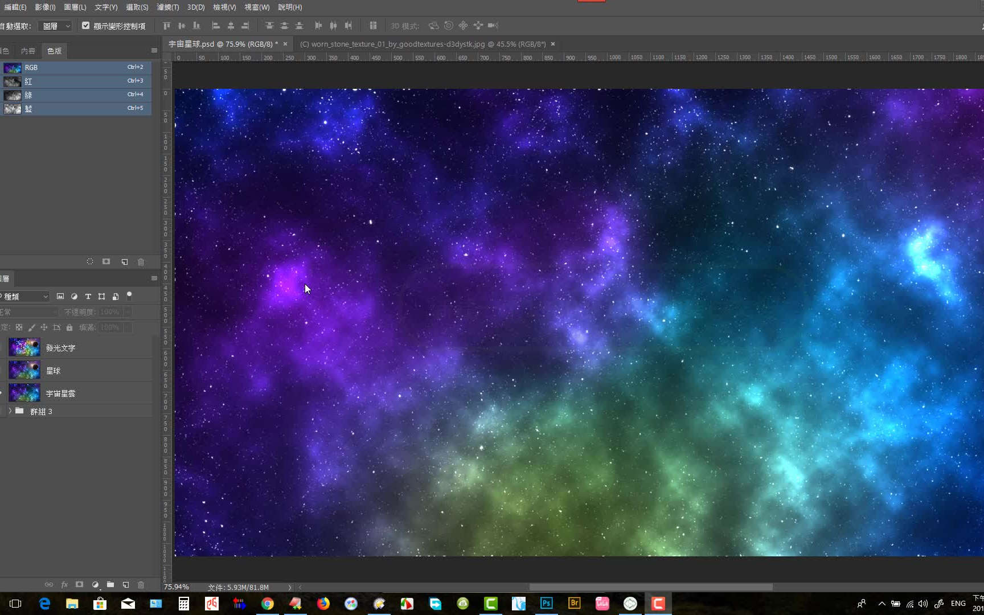
Task: Toggle the lock transparent pixels button
Action: (x=19, y=327)
